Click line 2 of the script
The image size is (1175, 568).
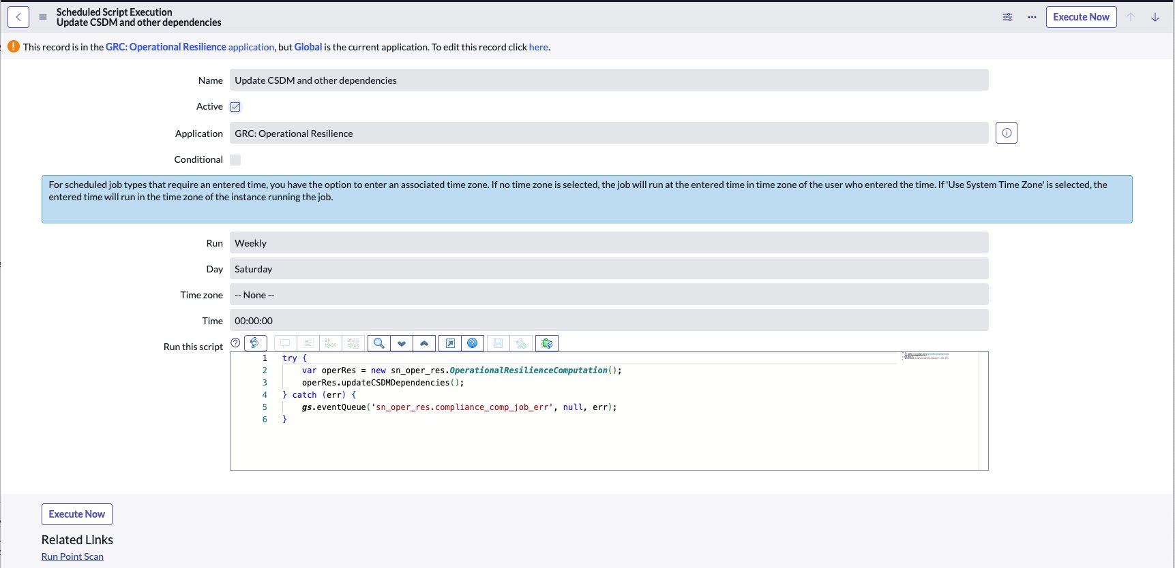[462, 370]
